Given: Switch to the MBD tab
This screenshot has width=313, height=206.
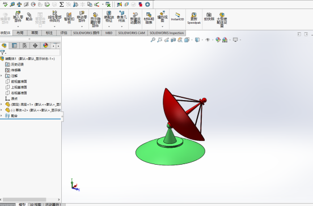Looking at the screenshot, I should pyautogui.click(x=109, y=33).
